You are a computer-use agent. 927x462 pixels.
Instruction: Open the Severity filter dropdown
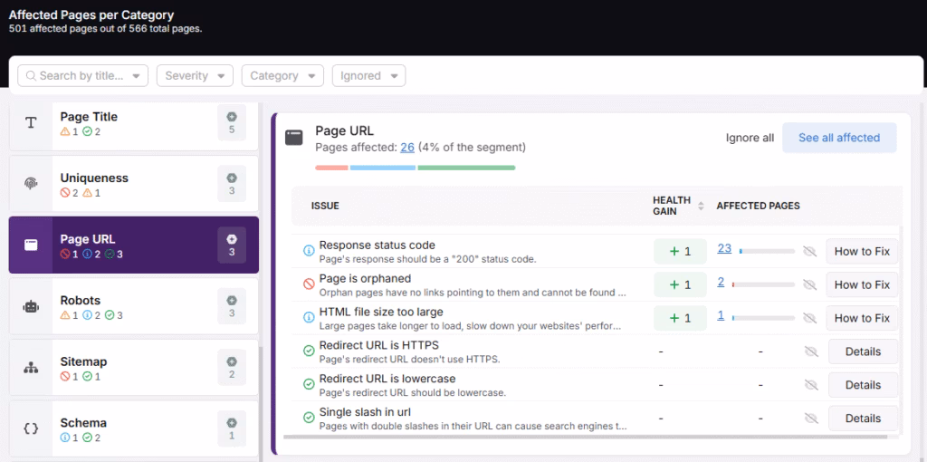(195, 76)
